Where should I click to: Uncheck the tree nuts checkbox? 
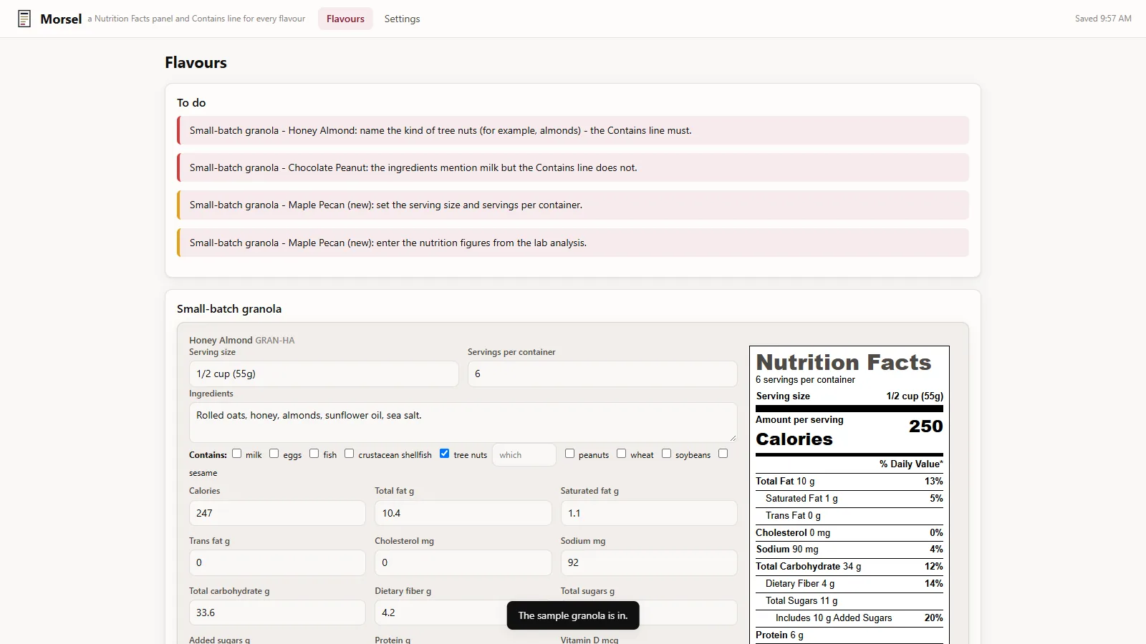pyautogui.click(x=444, y=454)
